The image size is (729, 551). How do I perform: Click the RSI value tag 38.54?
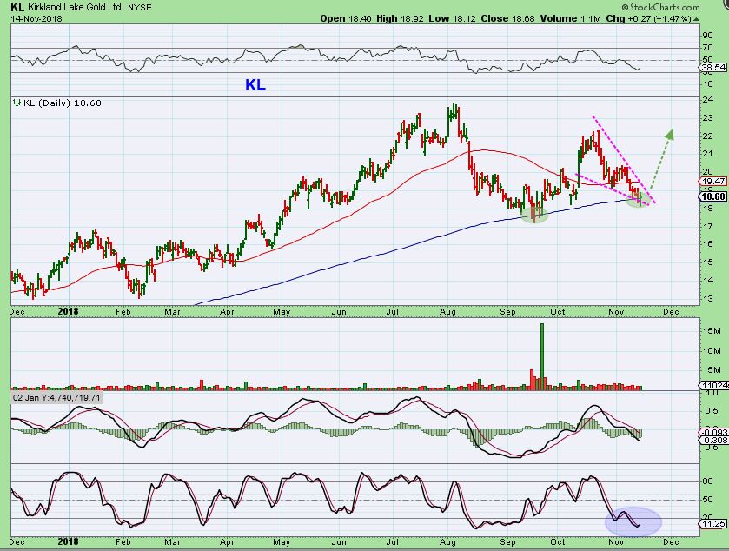713,68
